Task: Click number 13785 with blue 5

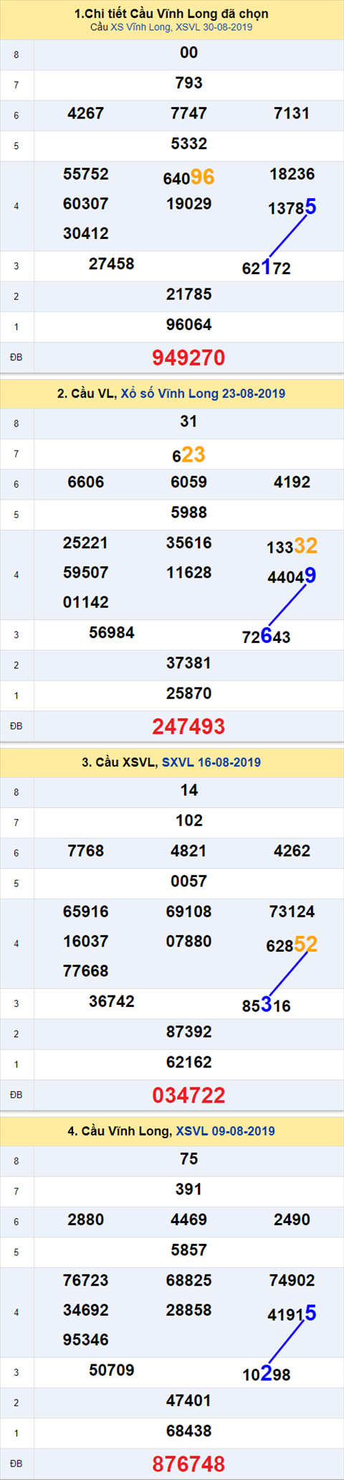Action: (x=292, y=207)
